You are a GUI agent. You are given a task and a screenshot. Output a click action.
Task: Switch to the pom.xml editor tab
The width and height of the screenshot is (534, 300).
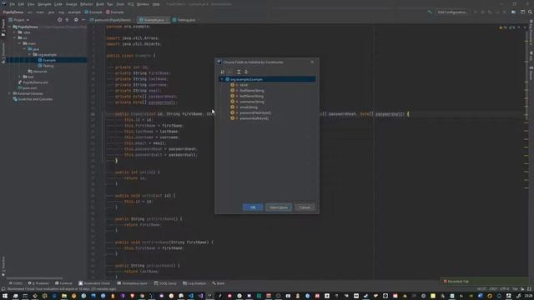click(x=110, y=20)
